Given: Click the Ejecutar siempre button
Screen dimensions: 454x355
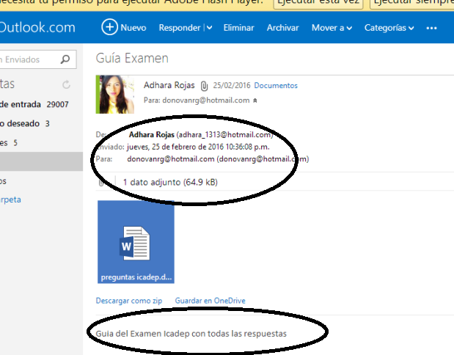Looking at the screenshot, I should (412, 3).
